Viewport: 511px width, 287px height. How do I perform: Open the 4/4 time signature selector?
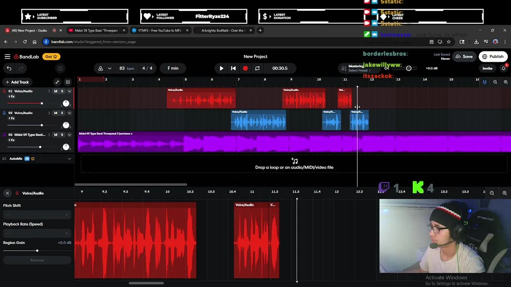click(147, 68)
